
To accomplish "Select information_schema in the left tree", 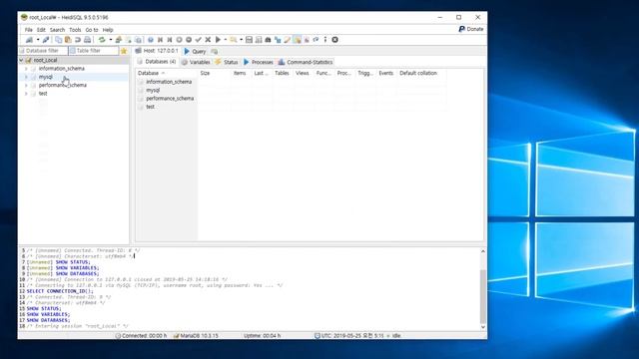I will tap(62, 69).
